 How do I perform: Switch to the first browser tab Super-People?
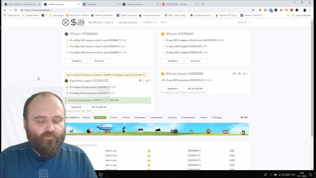(x=22, y=4)
